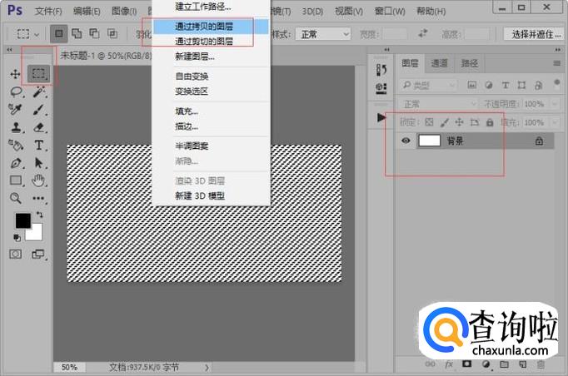Open the Properties panel icon
568x376 pixels.
pyautogui.click(x=381, y=88)
